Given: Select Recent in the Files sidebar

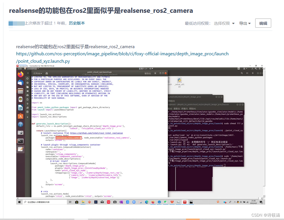Looking at the screenshot, I should [27, 78].
